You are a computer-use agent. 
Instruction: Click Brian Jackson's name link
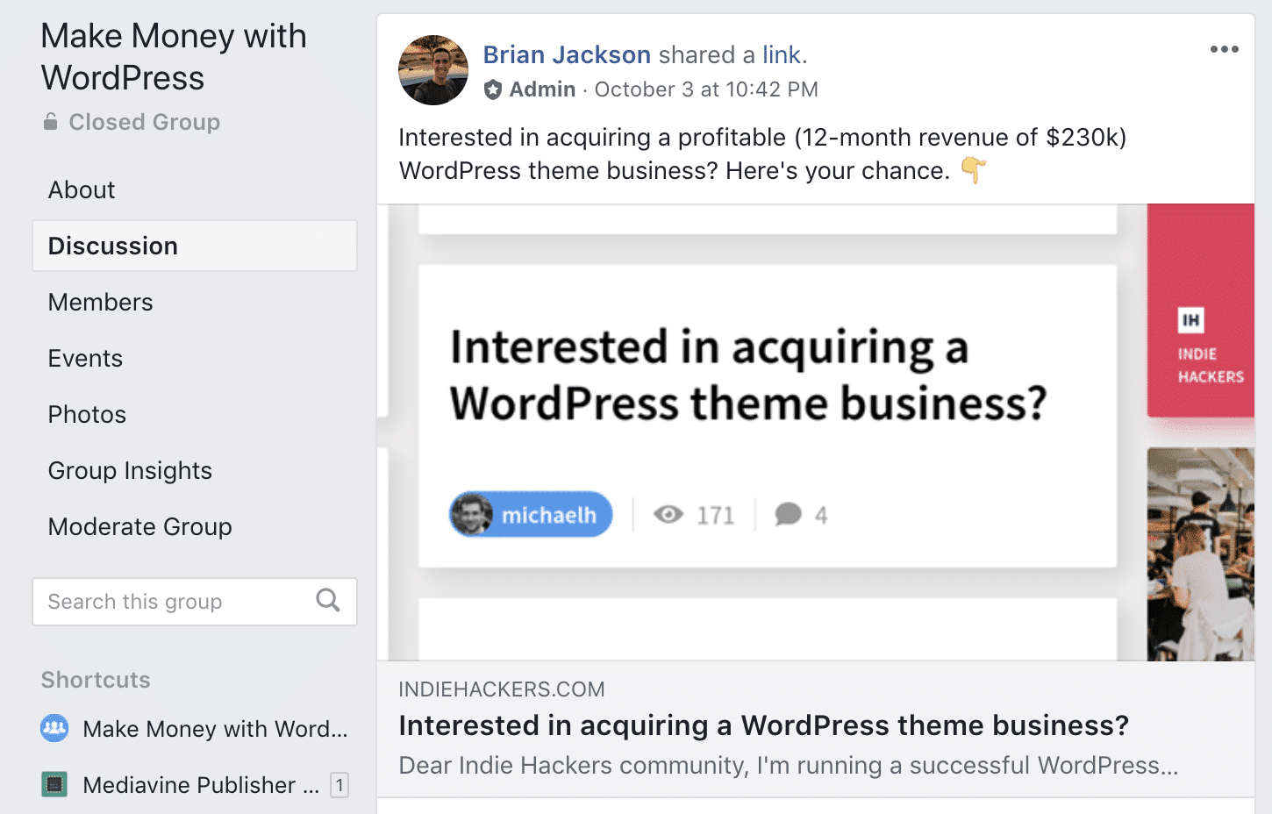[566, 54]
